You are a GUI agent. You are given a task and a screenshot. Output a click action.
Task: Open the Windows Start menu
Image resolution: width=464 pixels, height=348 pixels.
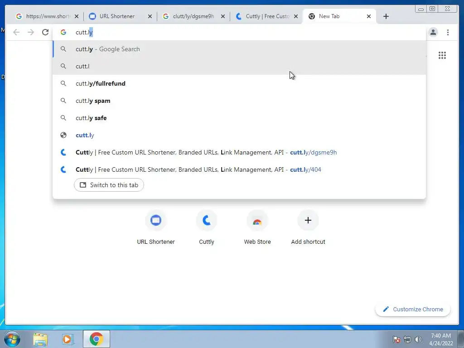pos(12,339)
